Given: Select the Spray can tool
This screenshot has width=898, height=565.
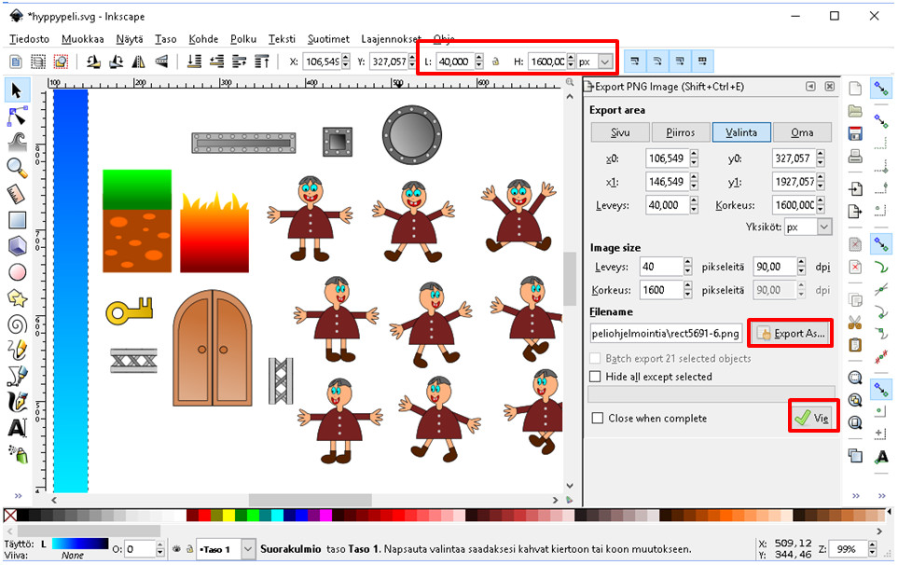Looking at the screenshot, I should 17,455.
